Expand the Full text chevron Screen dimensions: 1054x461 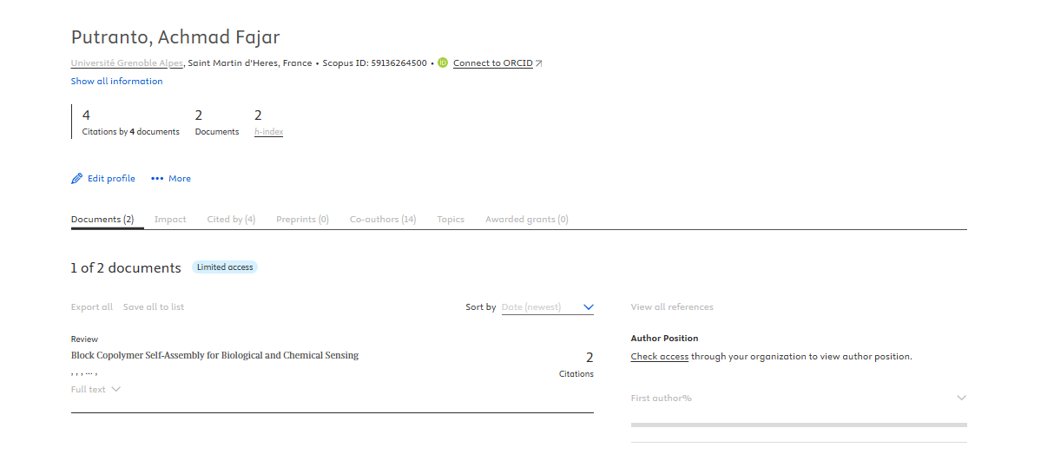point(116,389)
